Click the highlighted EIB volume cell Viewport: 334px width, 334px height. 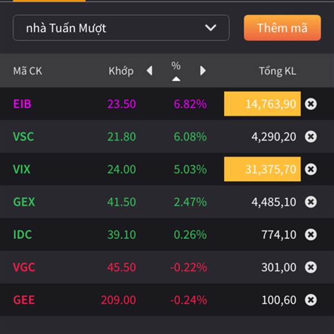coord(262,104)
